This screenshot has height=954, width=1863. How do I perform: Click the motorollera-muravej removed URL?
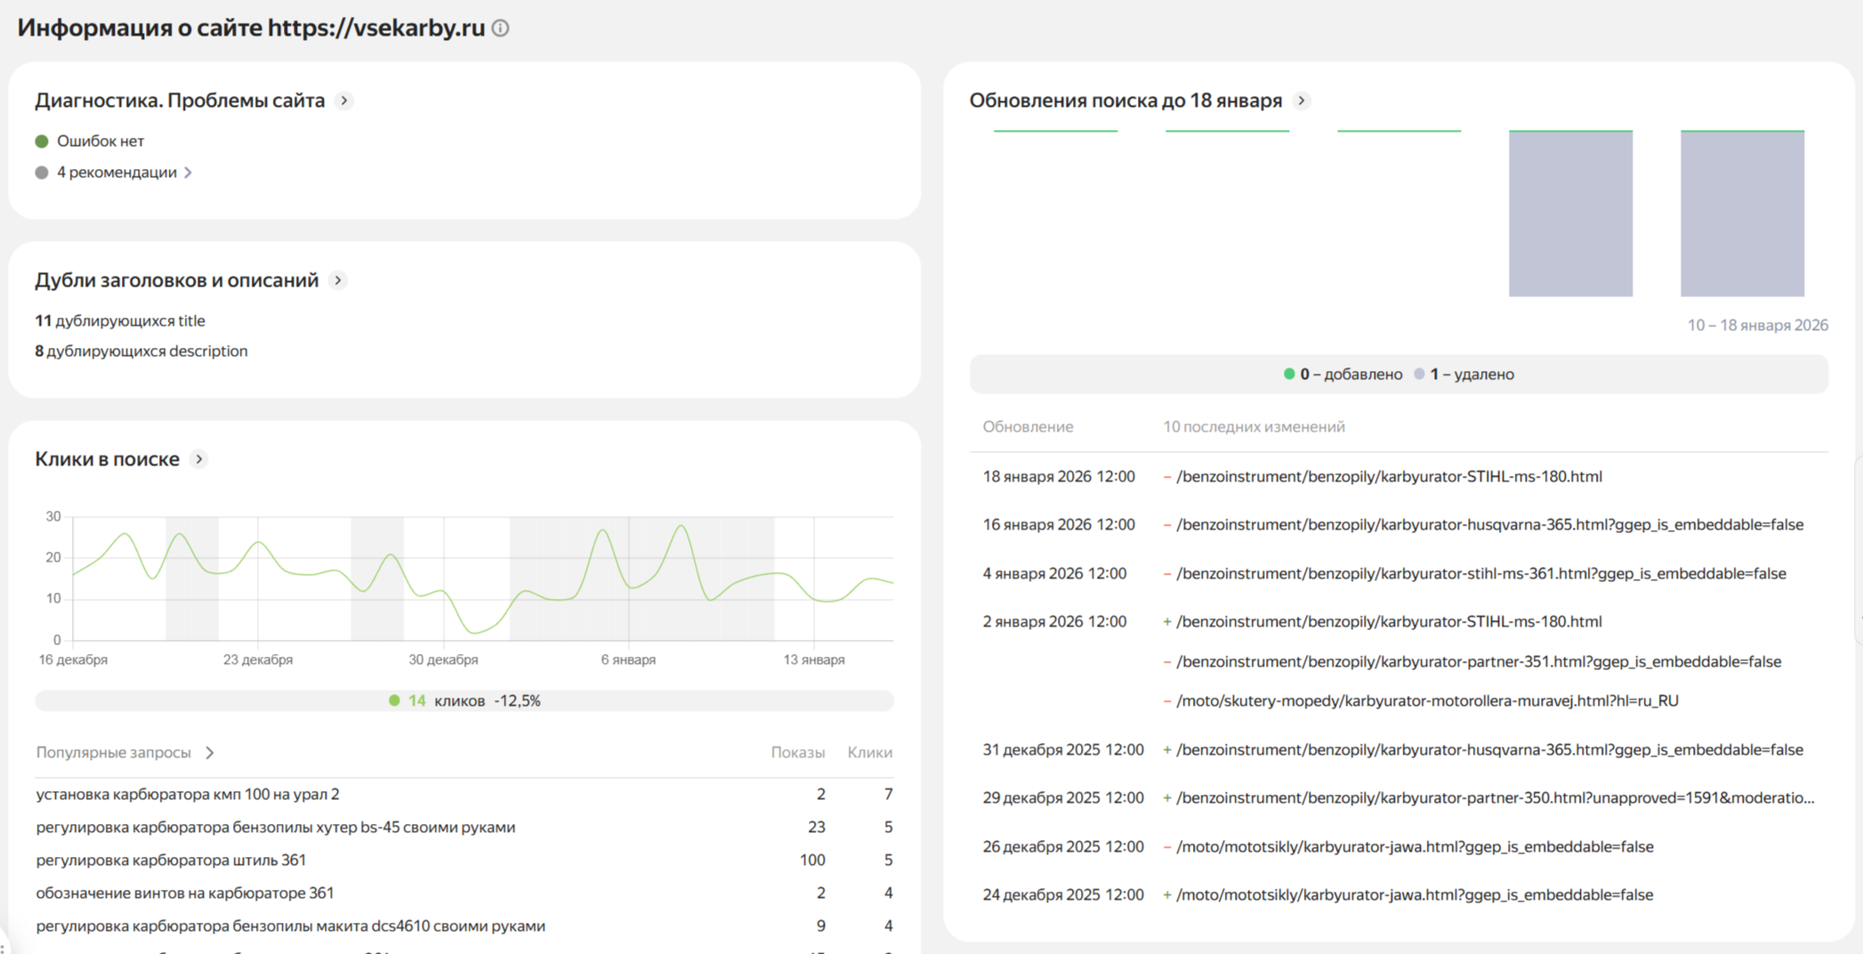[x=1426, y=701]
